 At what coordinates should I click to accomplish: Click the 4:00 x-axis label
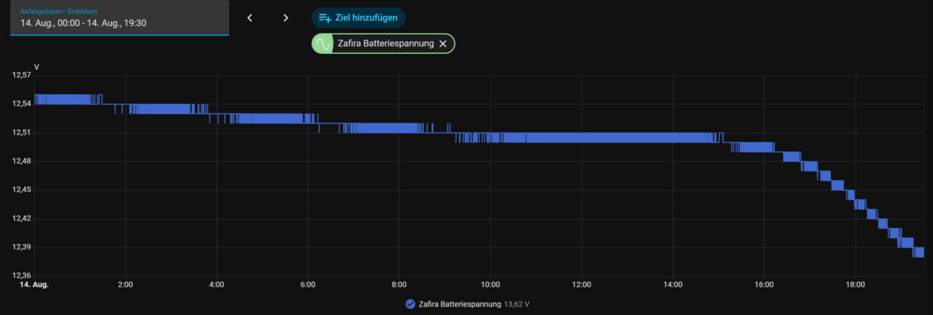(x=217, y=284)
